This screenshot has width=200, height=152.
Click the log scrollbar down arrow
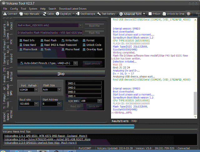[195, 117]
